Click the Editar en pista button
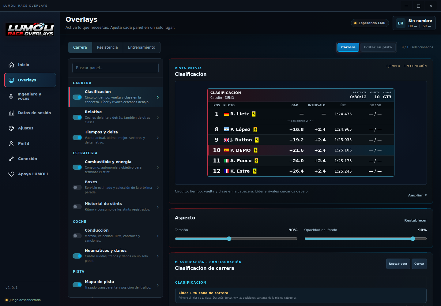Screen dimensions: 441x306 pos(378,47)
